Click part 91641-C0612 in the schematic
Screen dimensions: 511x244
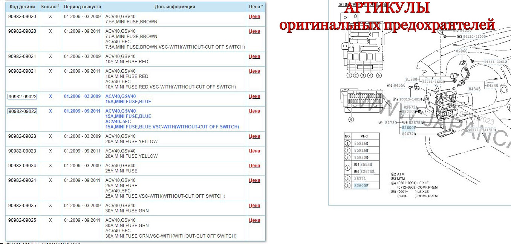(495, 62)
